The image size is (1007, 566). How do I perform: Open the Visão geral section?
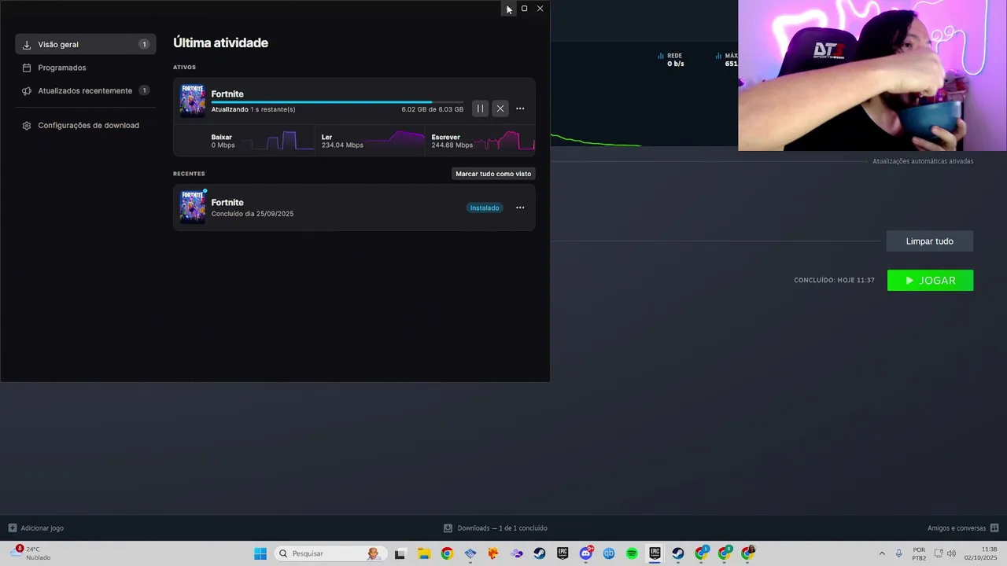click(86, 45)
